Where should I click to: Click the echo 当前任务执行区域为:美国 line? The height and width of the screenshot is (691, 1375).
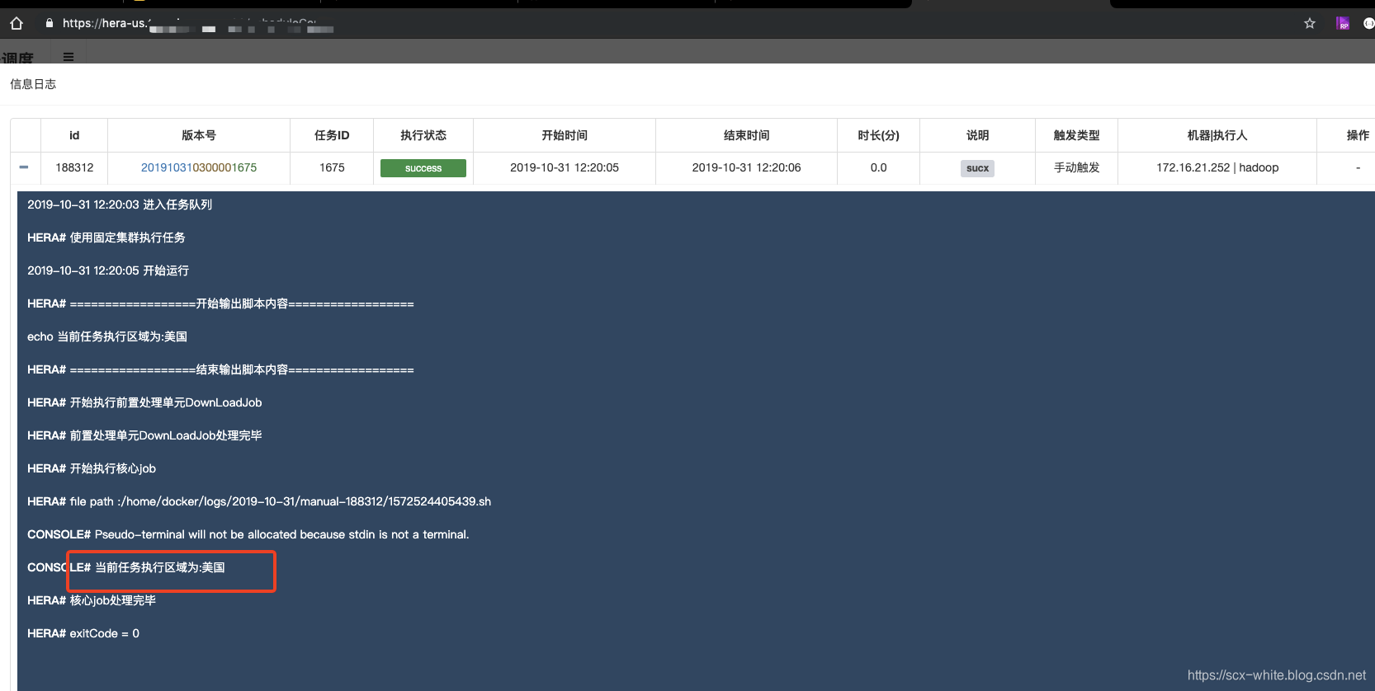pos(107,336)
